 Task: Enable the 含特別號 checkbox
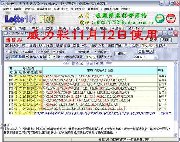tap(76, 52)
